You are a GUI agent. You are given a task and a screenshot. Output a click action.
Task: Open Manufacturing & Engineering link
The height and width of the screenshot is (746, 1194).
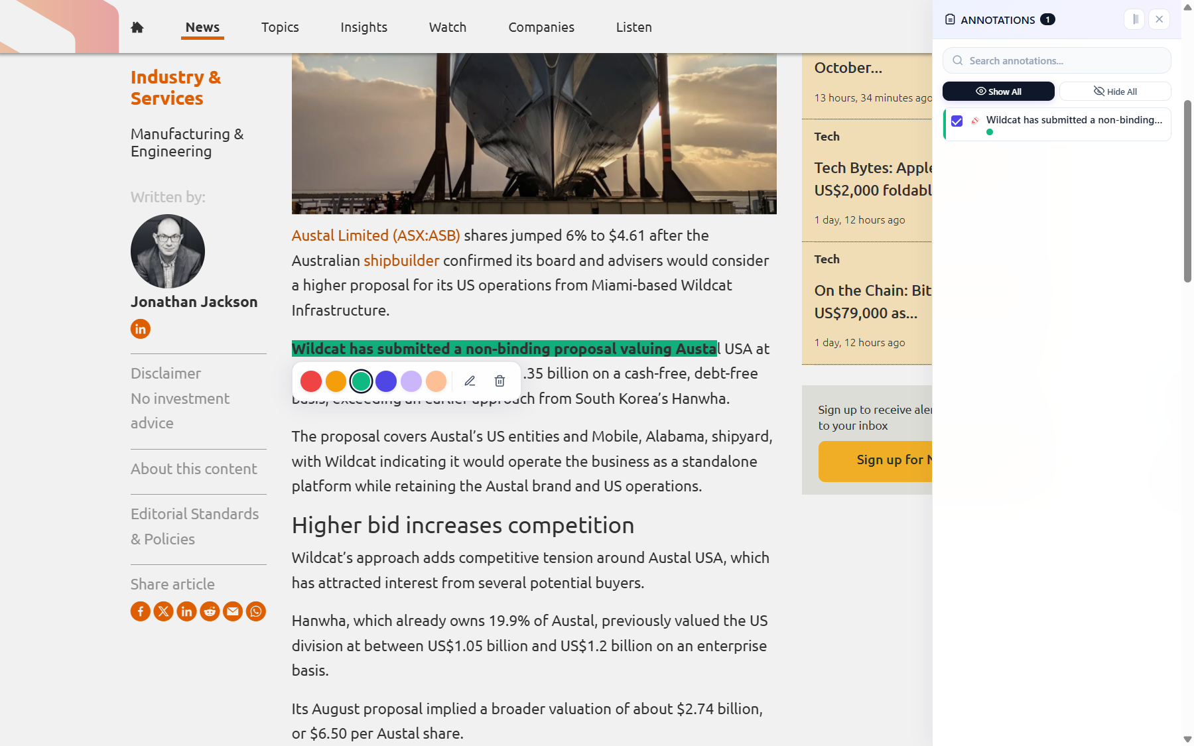tap(187, 143)
